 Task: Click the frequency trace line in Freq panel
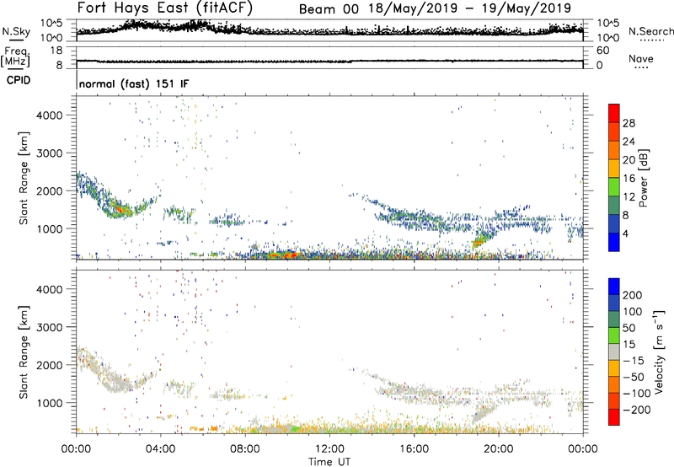click(x=329, y=61)
